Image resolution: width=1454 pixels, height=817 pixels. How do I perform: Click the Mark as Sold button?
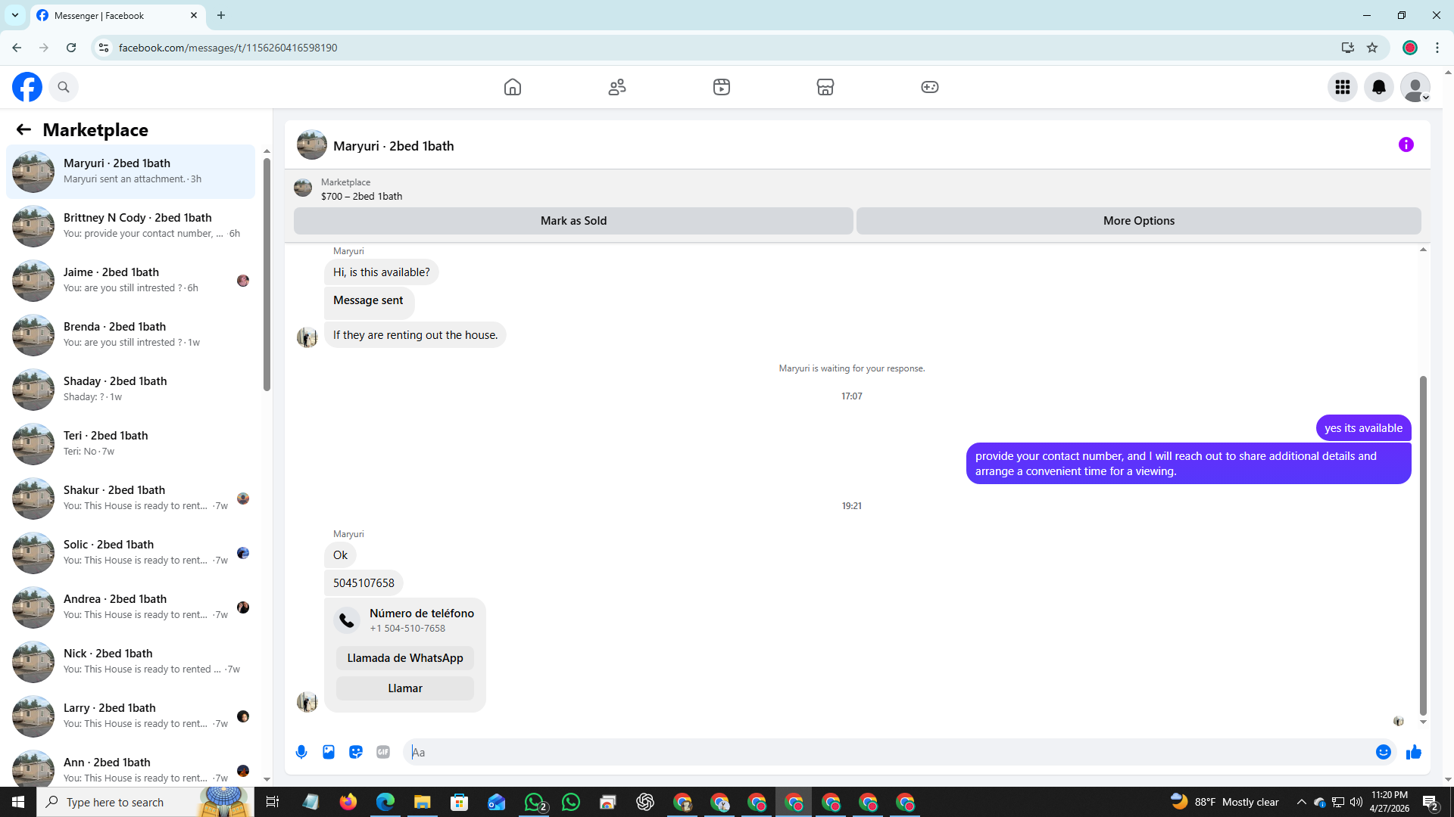(x=573, y=221)
